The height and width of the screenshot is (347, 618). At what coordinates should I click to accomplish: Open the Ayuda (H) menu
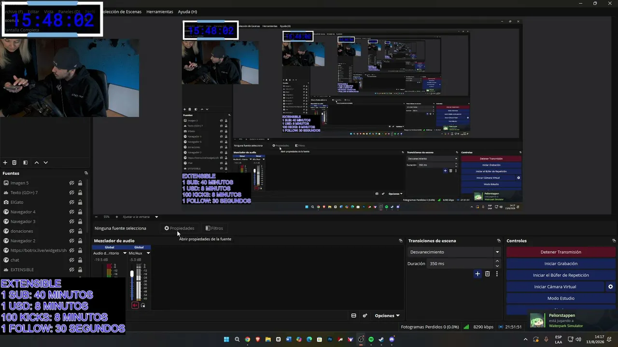pos(187,12)
